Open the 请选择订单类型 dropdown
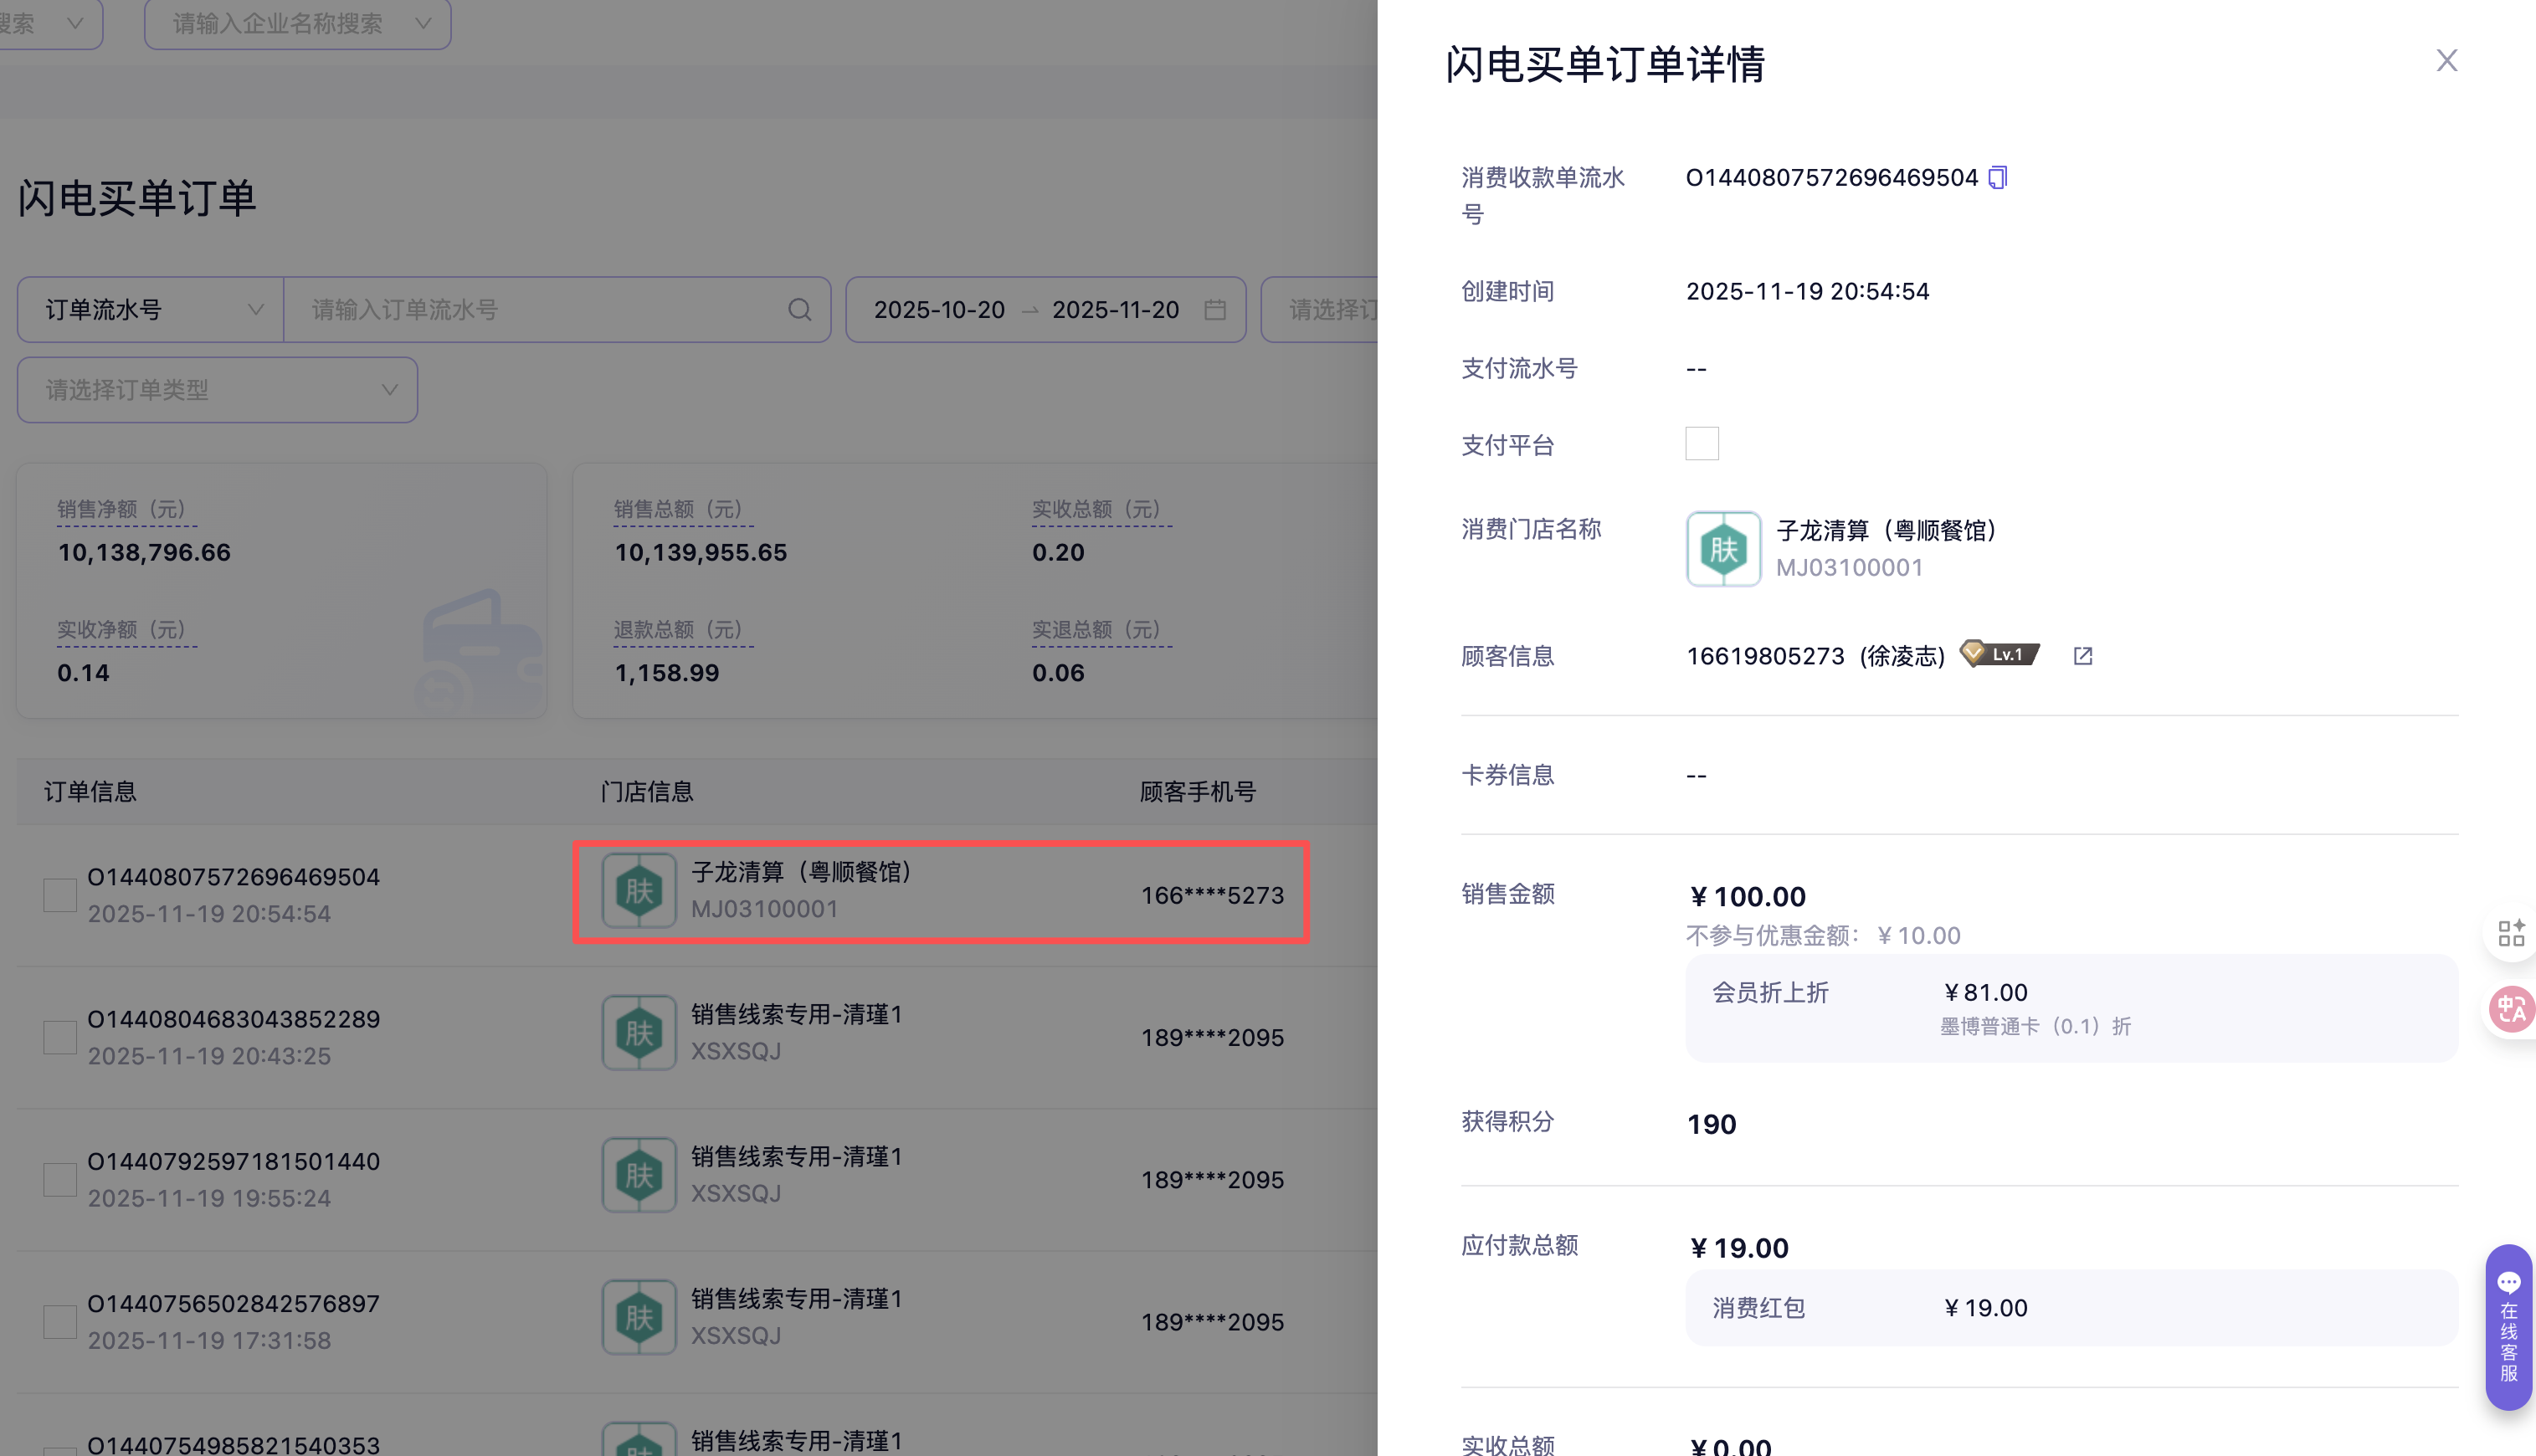The width and height of the screenshot is (2536, 1456). tap(217, 390)
